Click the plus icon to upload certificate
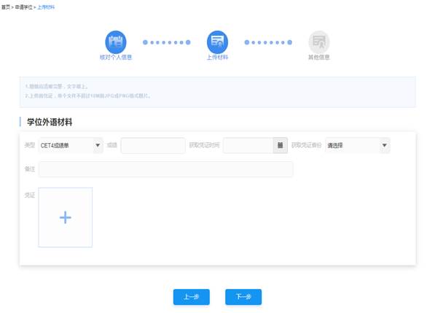427x313 pixels. click(66, 217)
